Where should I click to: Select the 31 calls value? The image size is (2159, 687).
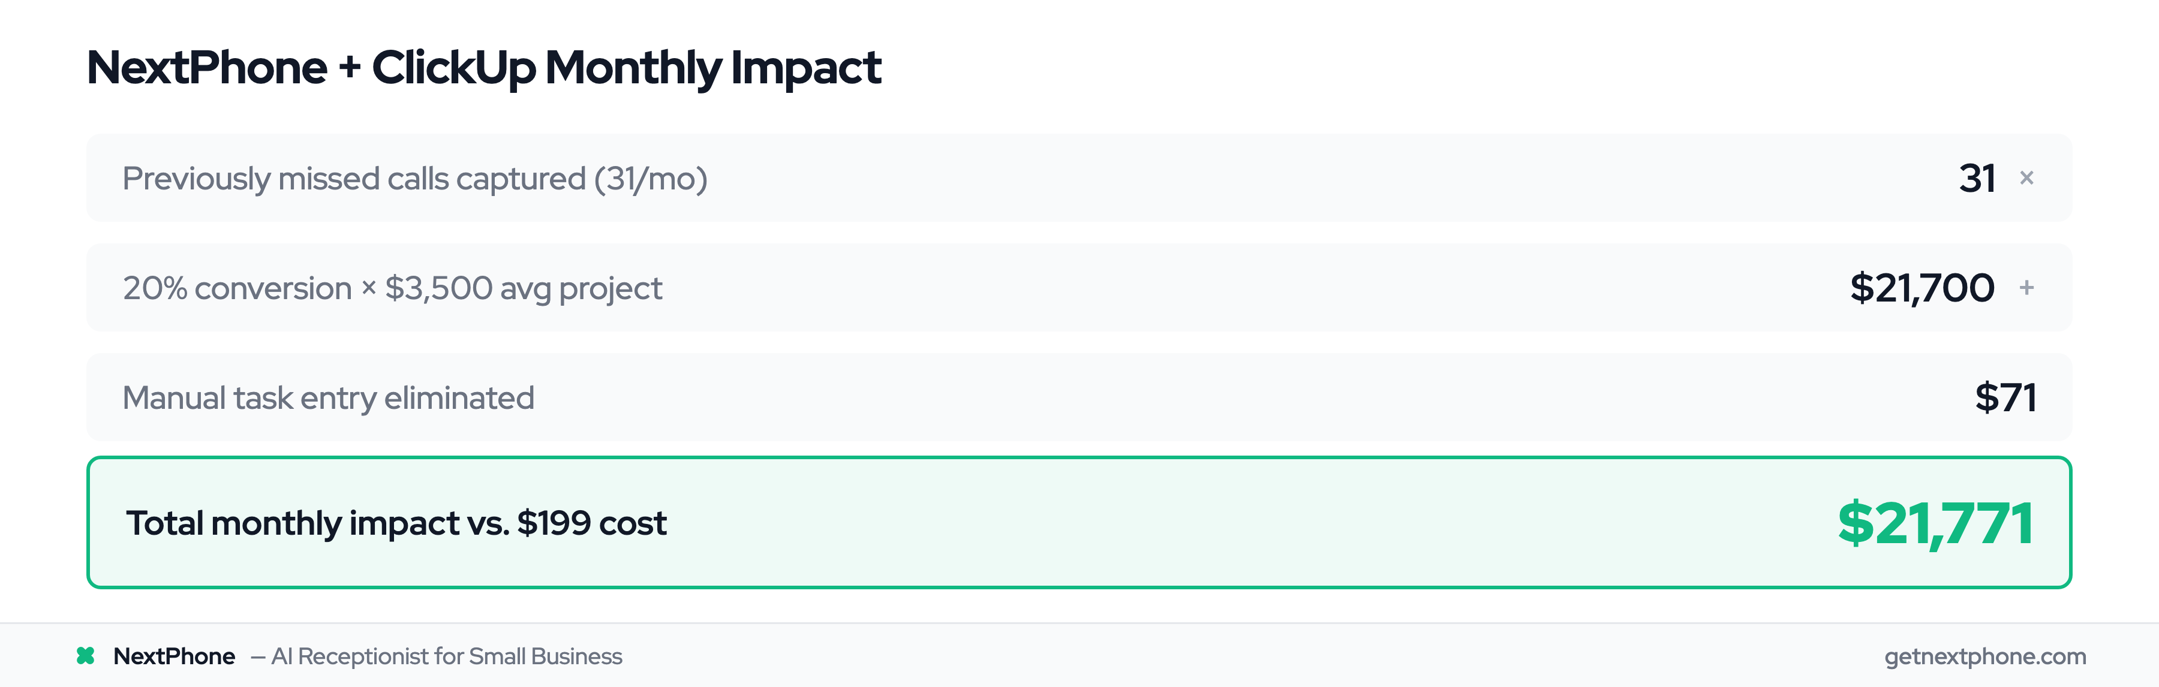[x=1976, y=179]
